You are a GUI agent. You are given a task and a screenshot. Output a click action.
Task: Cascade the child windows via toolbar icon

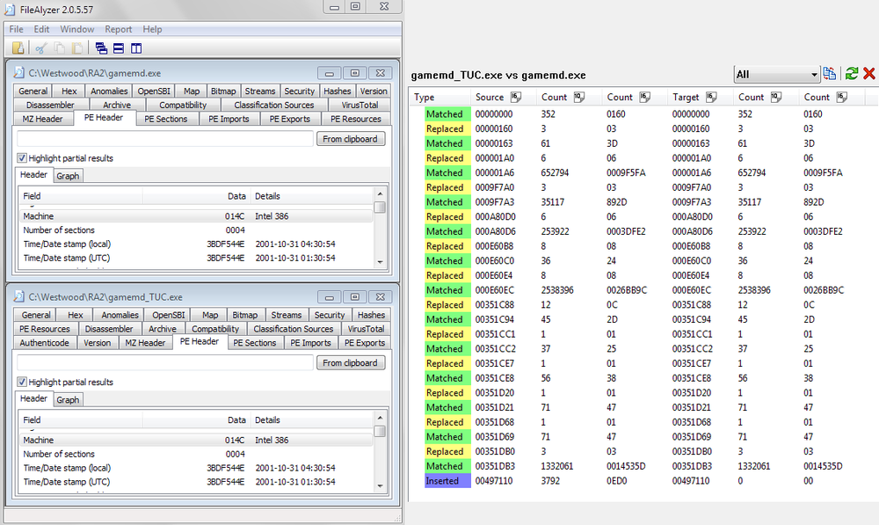tap(101, 48)
